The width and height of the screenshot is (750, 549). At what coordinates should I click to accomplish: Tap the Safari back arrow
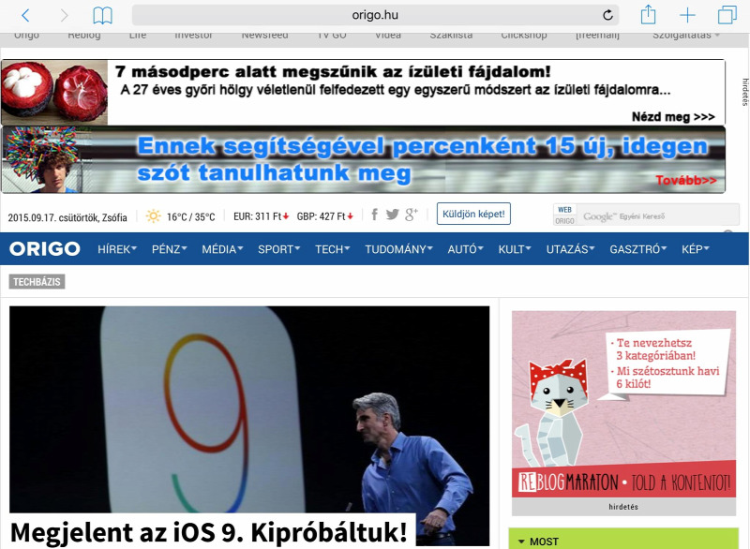click(26, 15)
